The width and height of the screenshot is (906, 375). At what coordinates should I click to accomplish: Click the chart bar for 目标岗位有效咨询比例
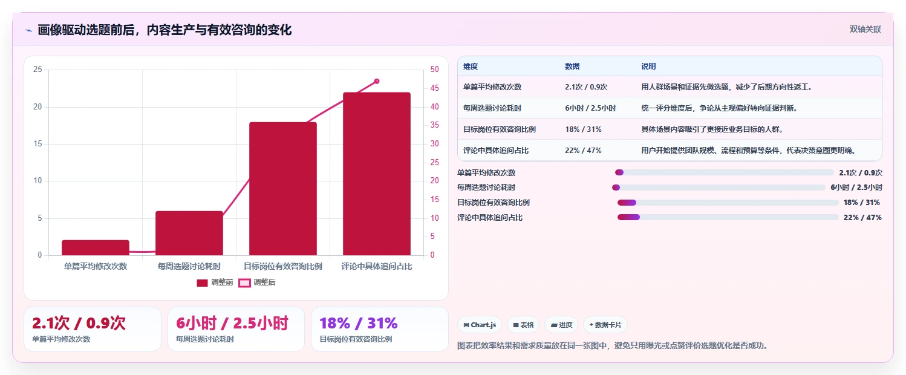click(283, 189)
